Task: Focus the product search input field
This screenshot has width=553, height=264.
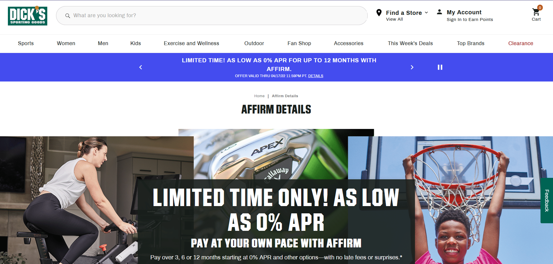Action: [x=212, y=16]
